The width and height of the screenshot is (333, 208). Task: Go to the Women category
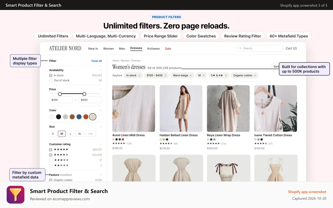pos(109,49)
